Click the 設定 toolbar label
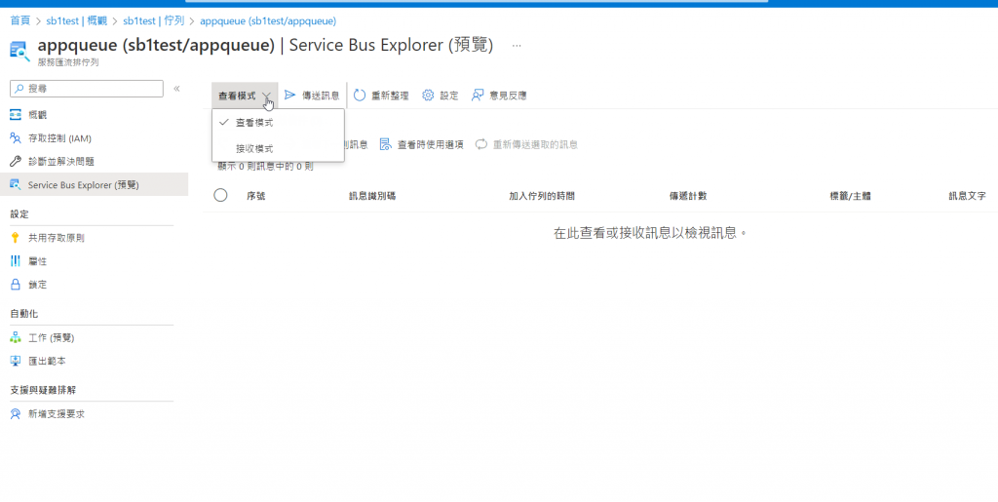This screenshot has height=502, width=998. [x=449, y=96]
